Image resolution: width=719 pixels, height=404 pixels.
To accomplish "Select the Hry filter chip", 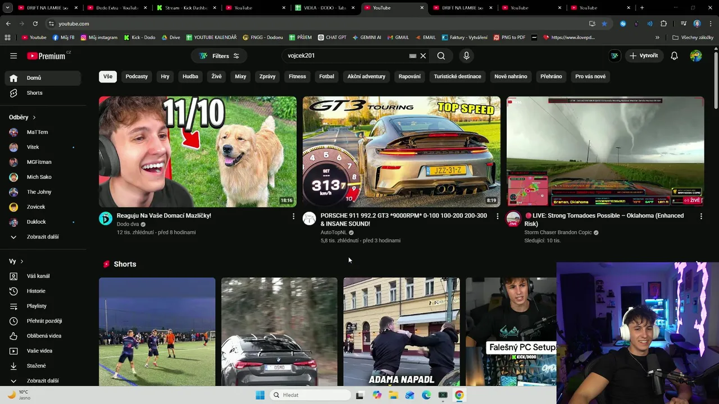I will tap(165, 76).
